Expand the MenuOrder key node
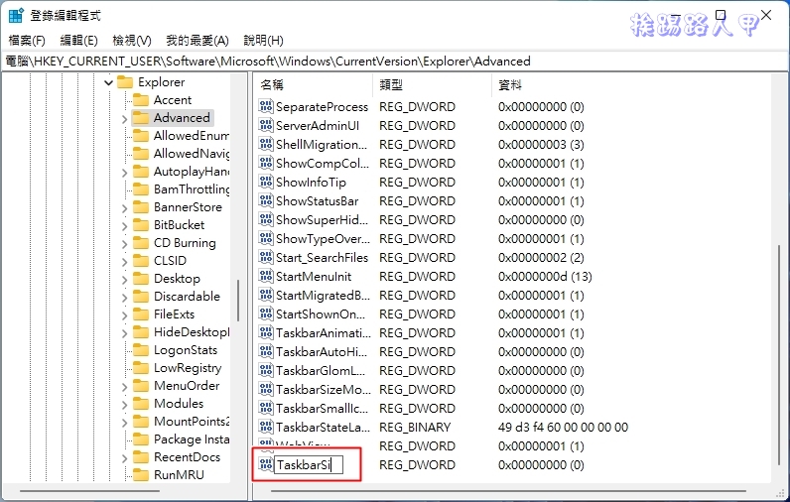This screenshot has width=790, height=502. pyautogui.click(x=124, y=387)
